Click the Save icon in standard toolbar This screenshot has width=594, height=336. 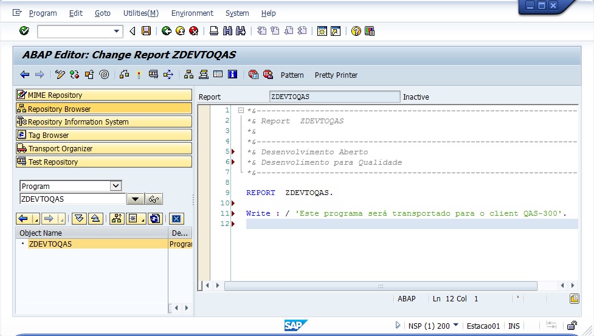pyautogui.click(x=146, y=31)
